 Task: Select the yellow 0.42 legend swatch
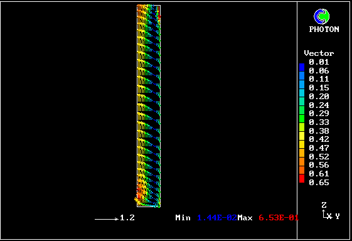[302, 136]
